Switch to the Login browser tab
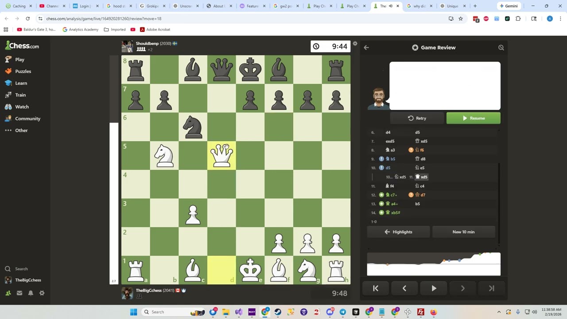The width and height of the screenshot is (567, 319). coord(85,6)
